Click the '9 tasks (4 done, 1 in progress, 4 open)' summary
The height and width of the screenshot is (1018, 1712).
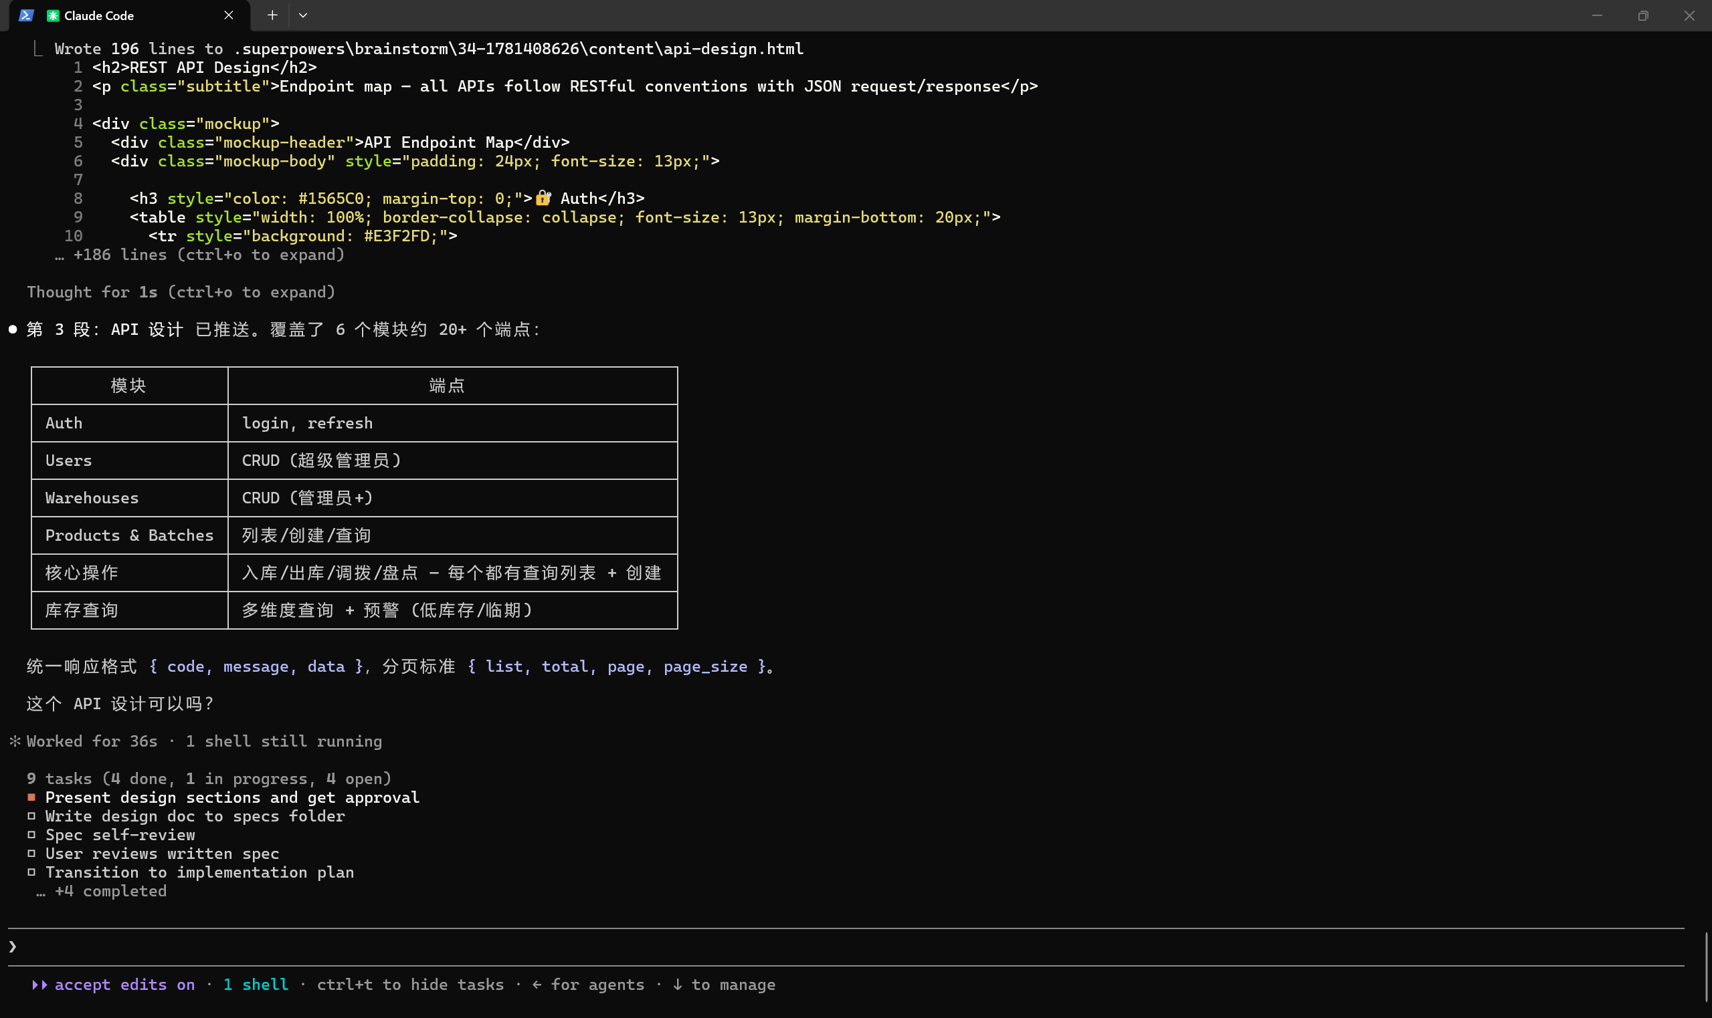click(x=209, y=779)
